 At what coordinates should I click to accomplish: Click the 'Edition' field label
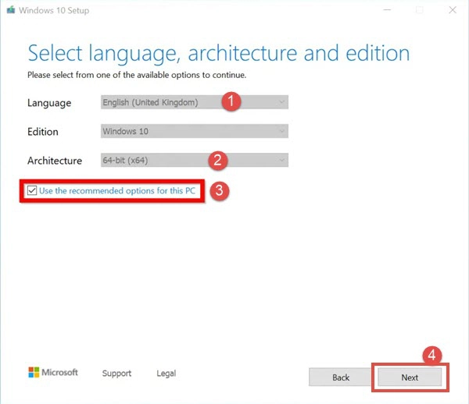pos(43,132)
